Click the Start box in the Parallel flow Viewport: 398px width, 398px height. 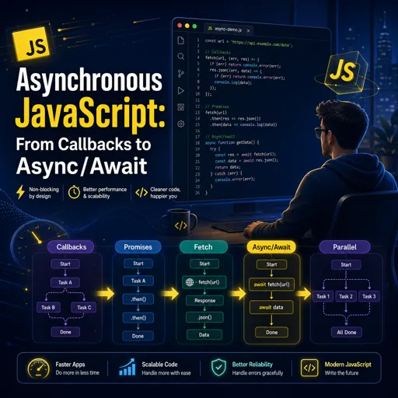pos(346,265)
